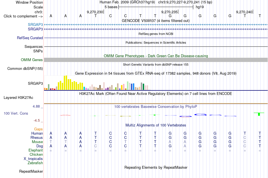The image size is (268, 178).
Task: Click the 100 Vert. Cons track label
Action: pos(16,114)
